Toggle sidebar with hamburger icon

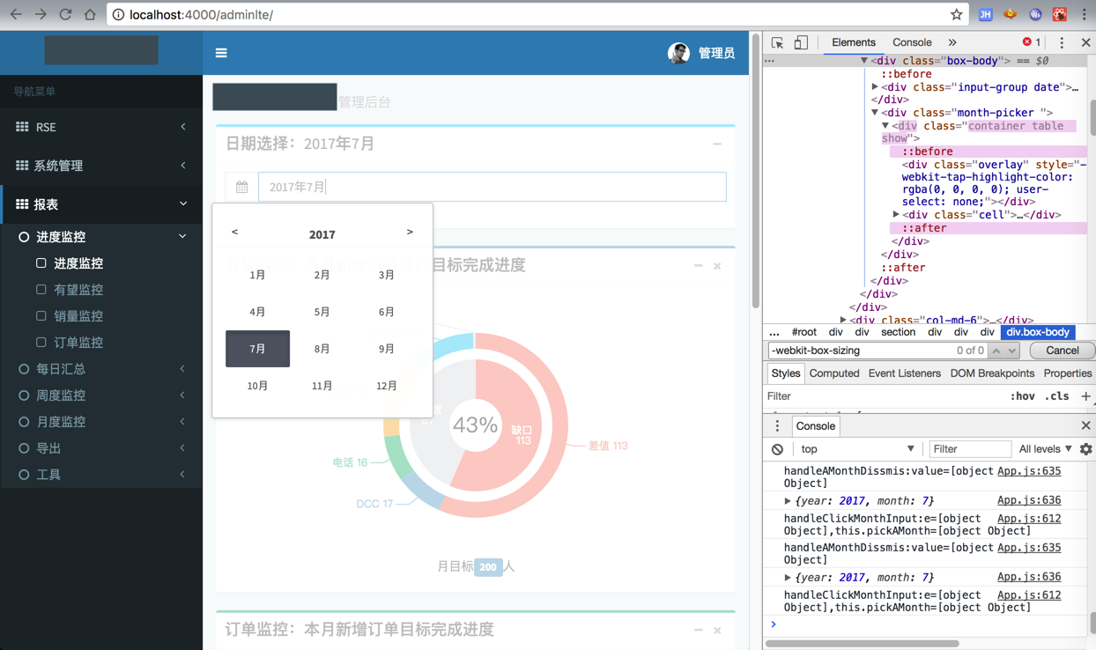(x=221, y=53)
